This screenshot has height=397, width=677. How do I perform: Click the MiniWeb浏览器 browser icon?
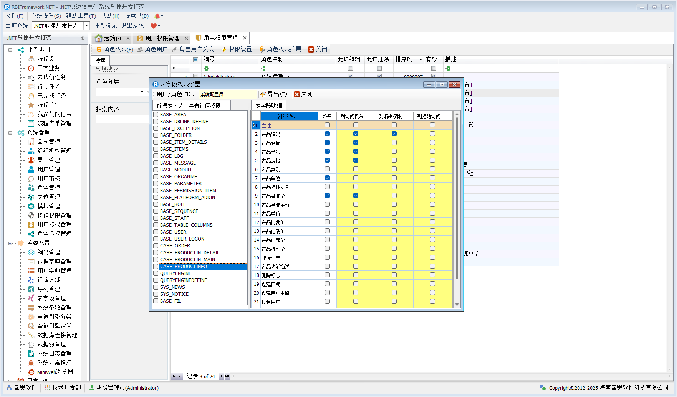pos(31,372)
